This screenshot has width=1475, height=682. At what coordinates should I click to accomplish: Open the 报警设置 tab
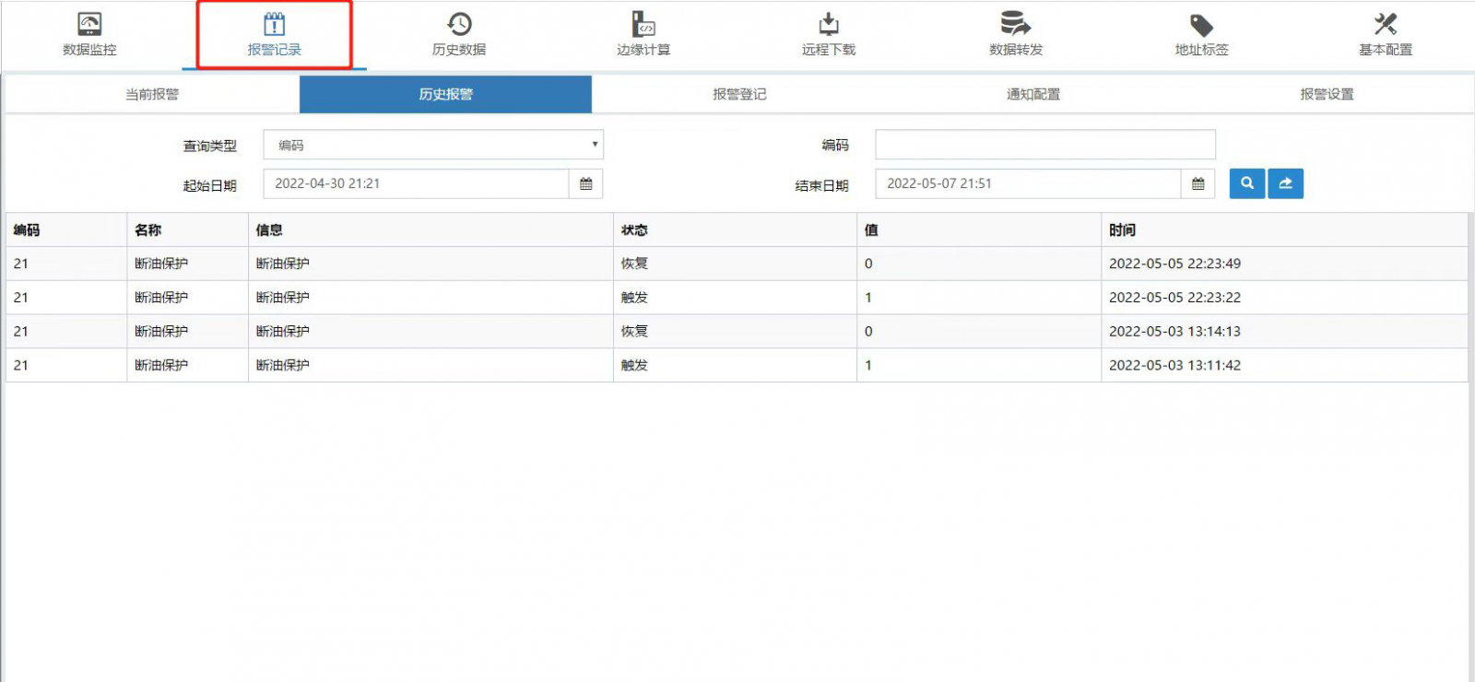click(x=1327, y=94)
